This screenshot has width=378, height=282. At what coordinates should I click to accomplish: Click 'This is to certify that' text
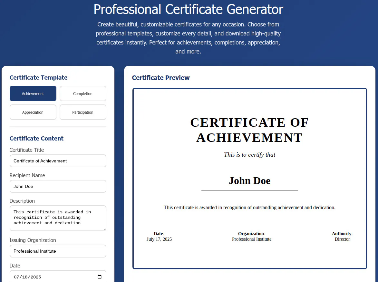pyautogui.click(x=249, y=154)
